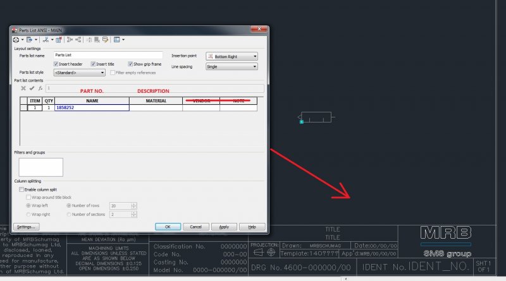Viewport: 506px width, 281px height.
Task: Open the Insertion point Bottom Right dropdown
Action: pos(231,56)
